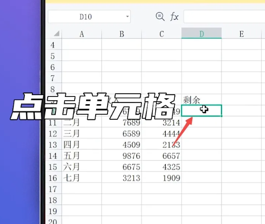
Task: Select row 12 header
Action: click(x=54, y=133)
